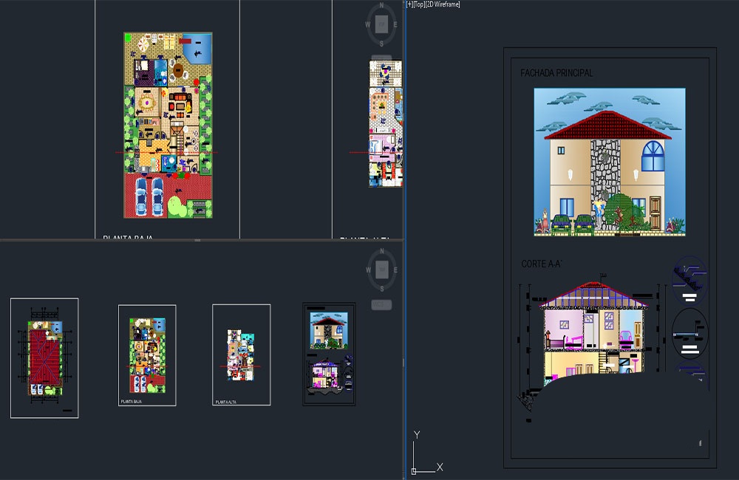Image resolution: width=739 pixels, height=480 pixels.
Task: Click the stair detail circle beside section
Action: pos(689,281)
